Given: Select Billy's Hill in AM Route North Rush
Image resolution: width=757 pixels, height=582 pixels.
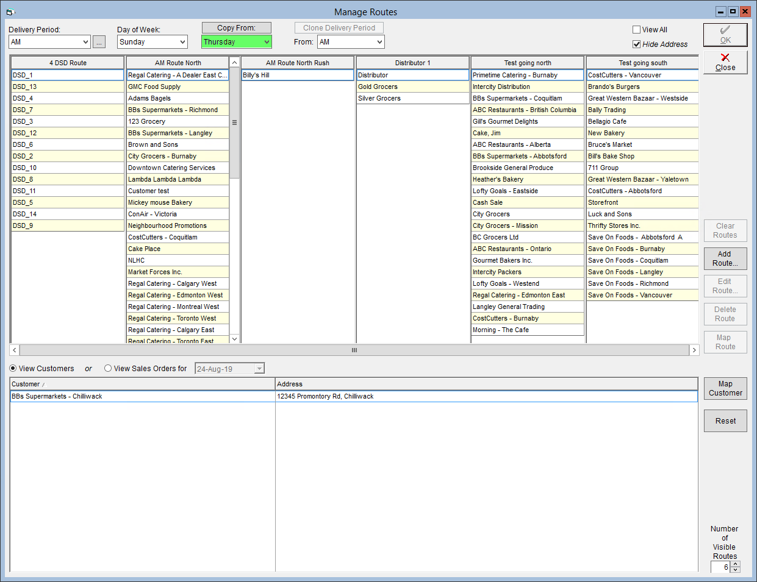Looking at the screenshot, I should [x=298, y=75].
